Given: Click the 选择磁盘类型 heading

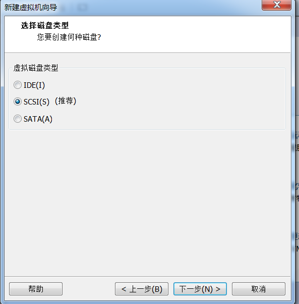Looking at the screenshot, I should click(x=45, y=25).
